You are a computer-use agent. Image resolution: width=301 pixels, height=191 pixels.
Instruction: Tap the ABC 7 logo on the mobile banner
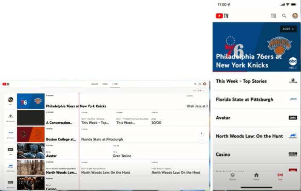point(293,63)
